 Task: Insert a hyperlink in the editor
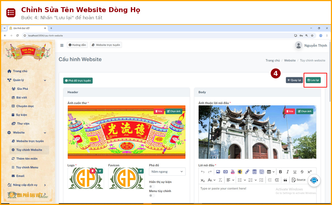(247, 172)
